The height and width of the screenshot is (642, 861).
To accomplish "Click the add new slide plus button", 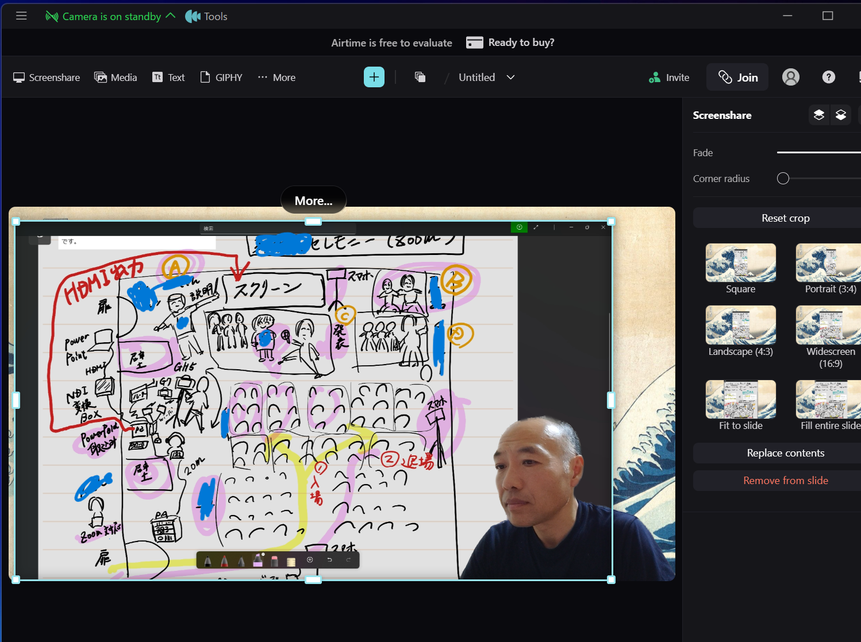I will (x=374, y=77).
